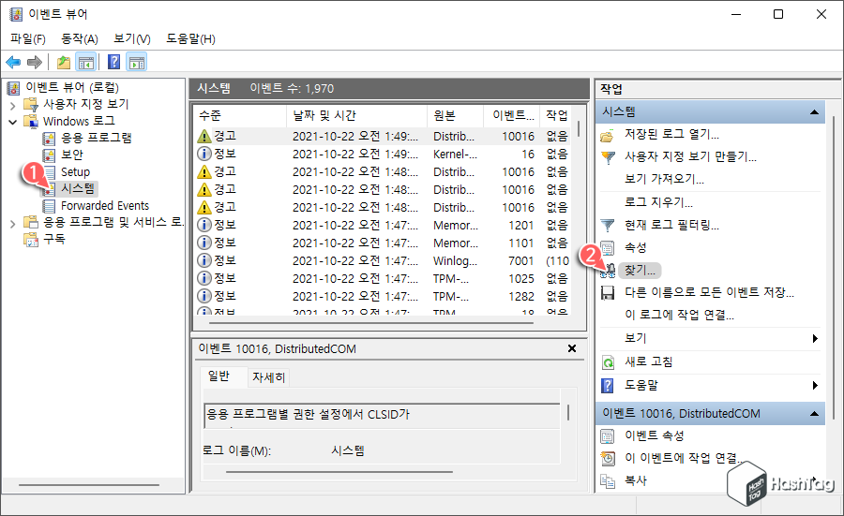Open the 보기 submenu arrow in the actions pane
This screenshot has width=844, height=516.
click(x=815, y=339)
